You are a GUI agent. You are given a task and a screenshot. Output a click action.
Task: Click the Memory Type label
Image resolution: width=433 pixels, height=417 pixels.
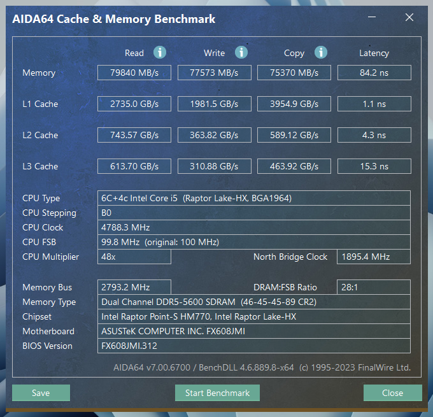coord(49,302)
